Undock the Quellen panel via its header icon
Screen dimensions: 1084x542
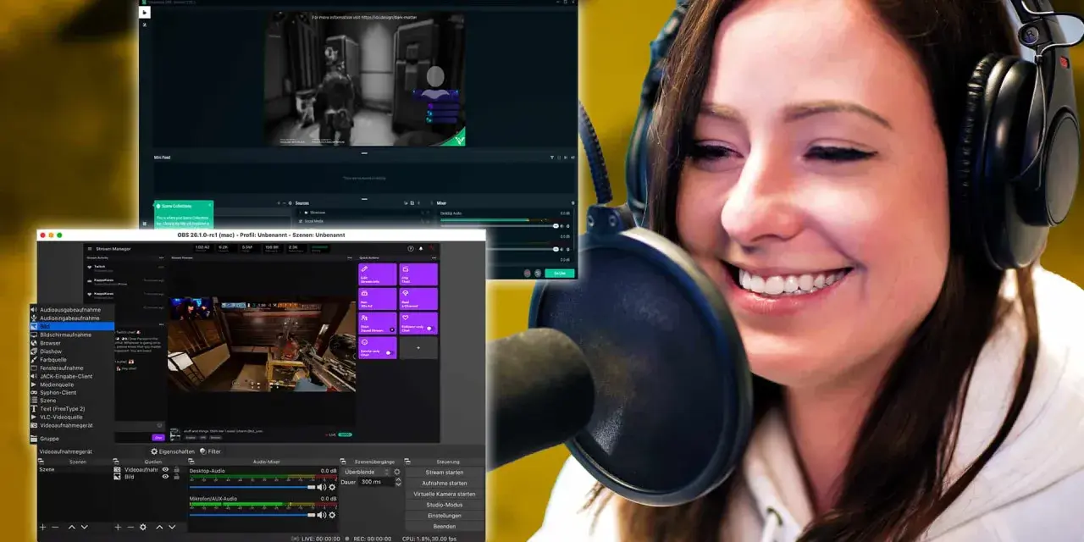pos(118,462)
